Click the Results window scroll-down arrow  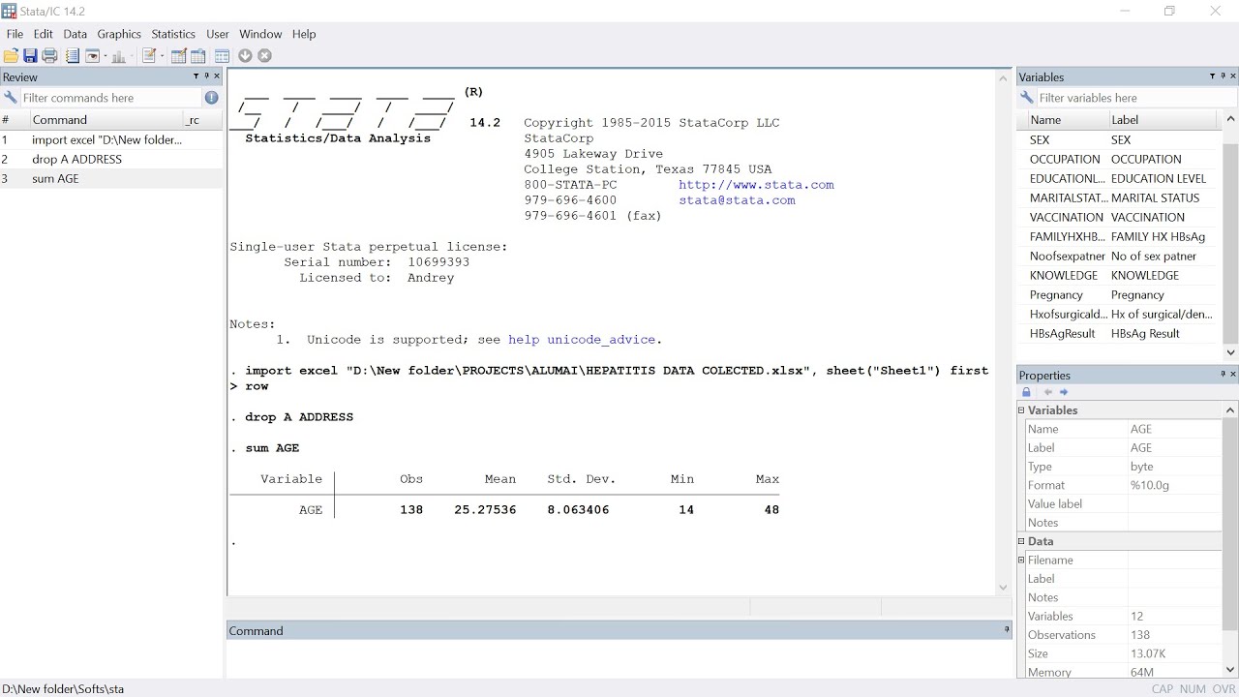click(1003, 587)
